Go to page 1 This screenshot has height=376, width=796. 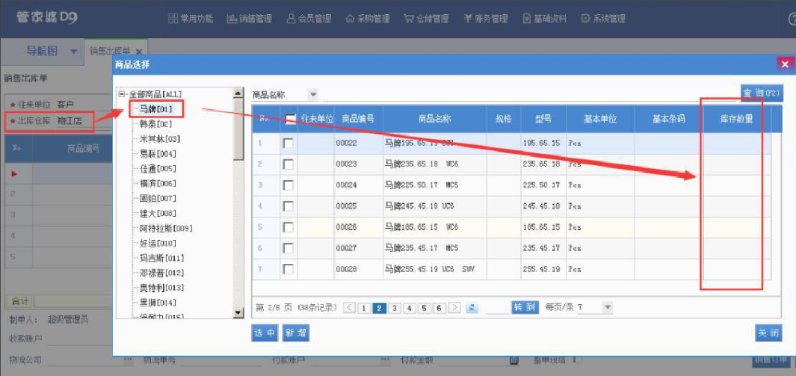(x=364, y=308)
